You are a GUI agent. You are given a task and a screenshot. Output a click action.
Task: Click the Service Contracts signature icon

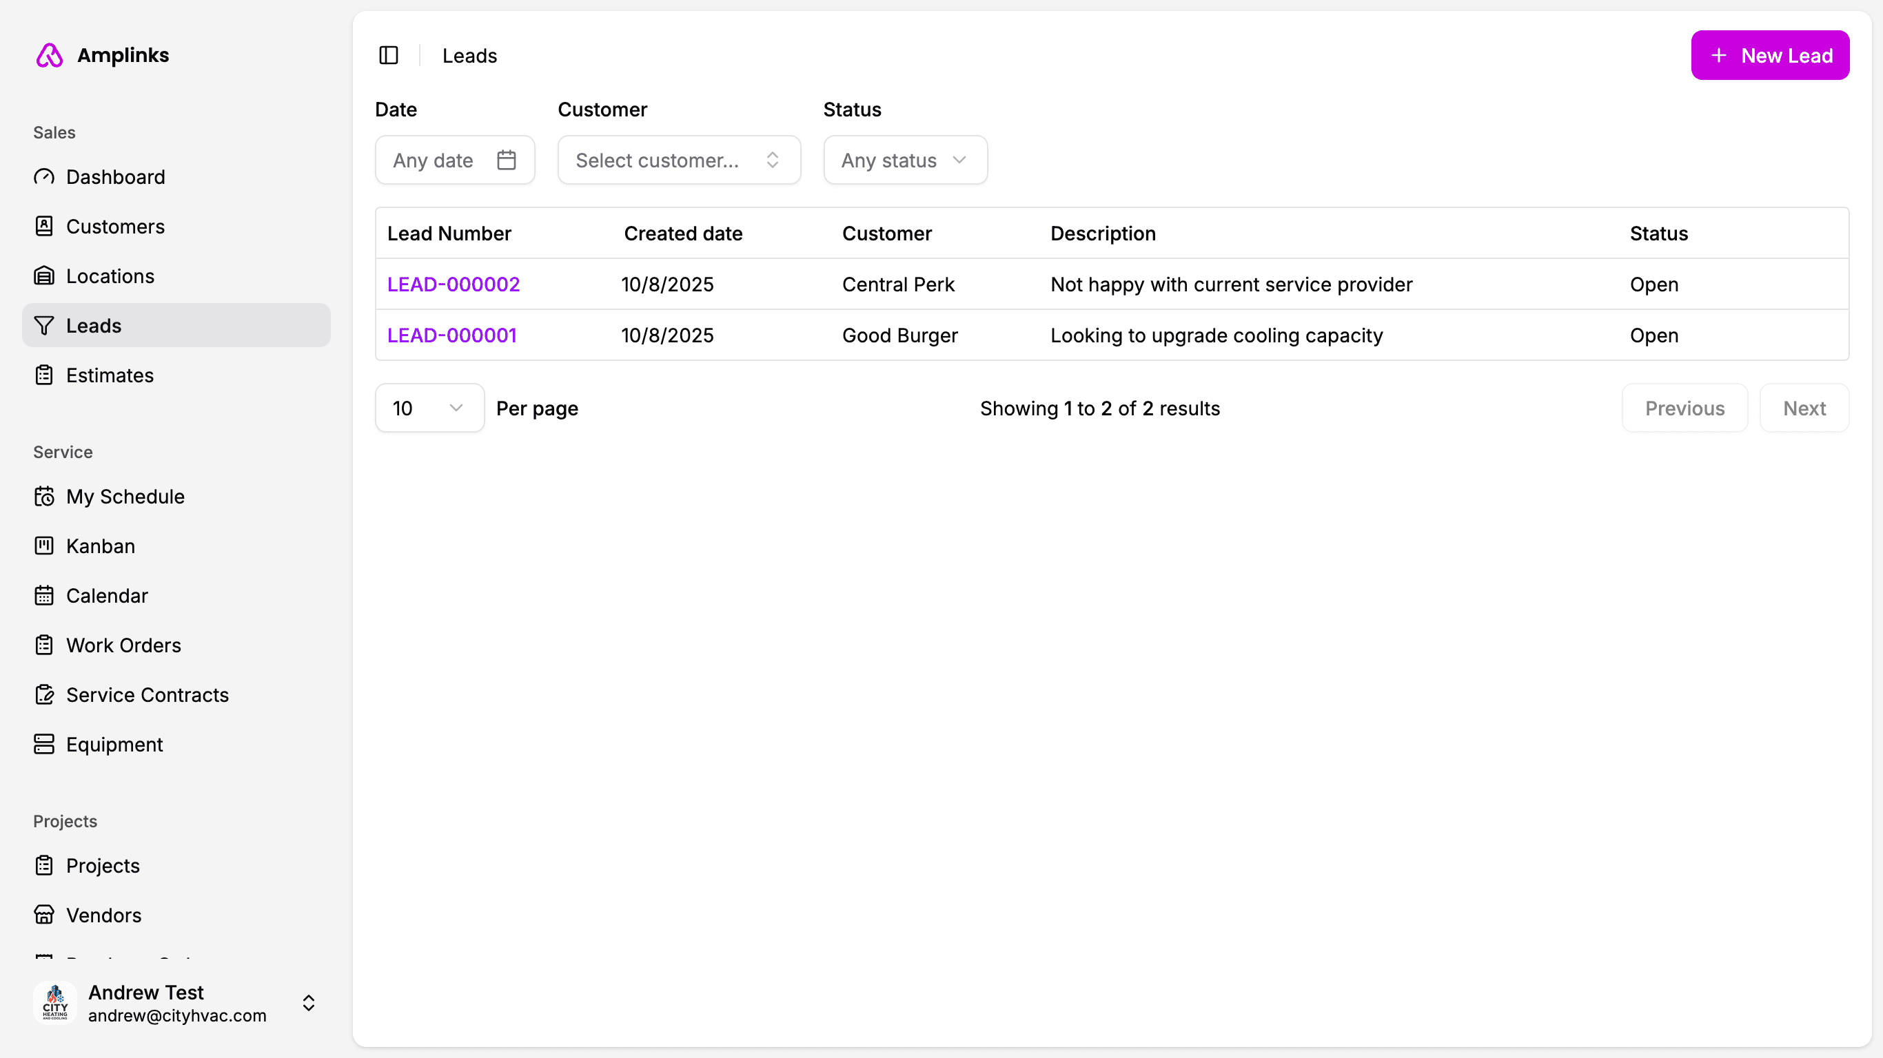(x=44, y=695)
